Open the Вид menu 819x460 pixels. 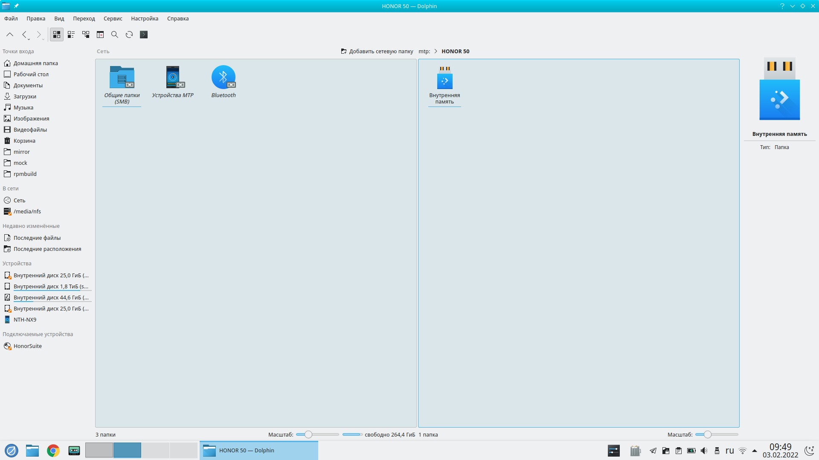pyautogui.click(x=59, y=18)
